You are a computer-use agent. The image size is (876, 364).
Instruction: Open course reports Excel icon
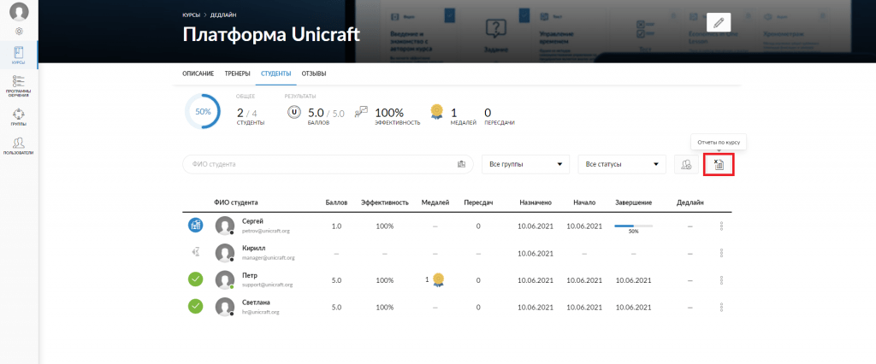(719, 165)
